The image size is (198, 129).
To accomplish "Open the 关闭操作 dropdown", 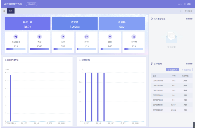I will [189, 11].
